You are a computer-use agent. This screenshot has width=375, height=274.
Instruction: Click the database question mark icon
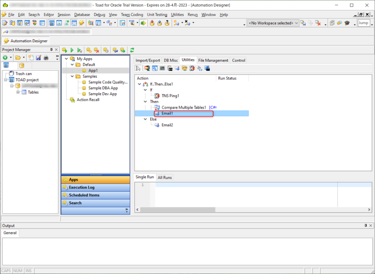tap(167, 23)
